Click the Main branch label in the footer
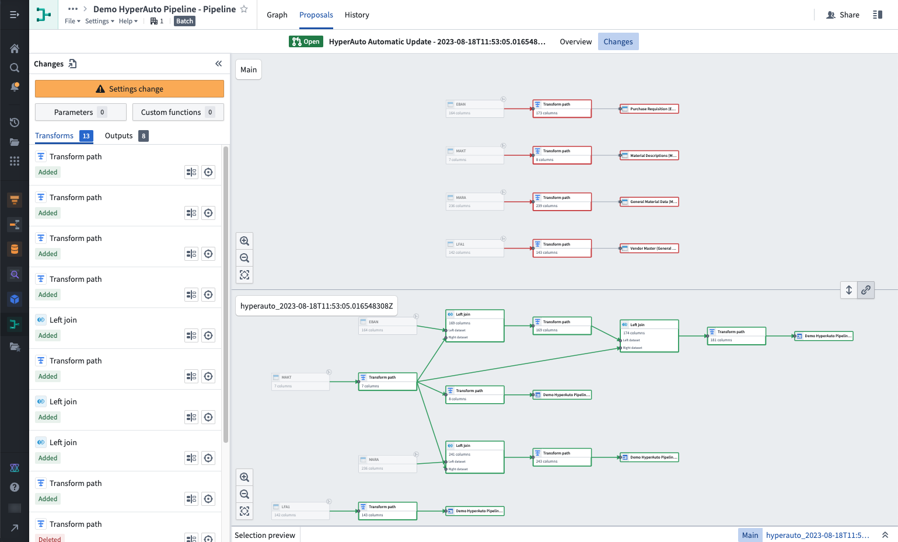This screenshot has height=542, width=898. pos(750,535)
